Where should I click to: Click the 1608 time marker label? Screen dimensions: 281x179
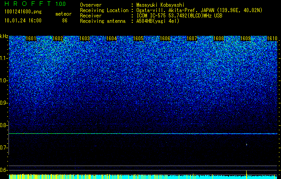[219, 38]
